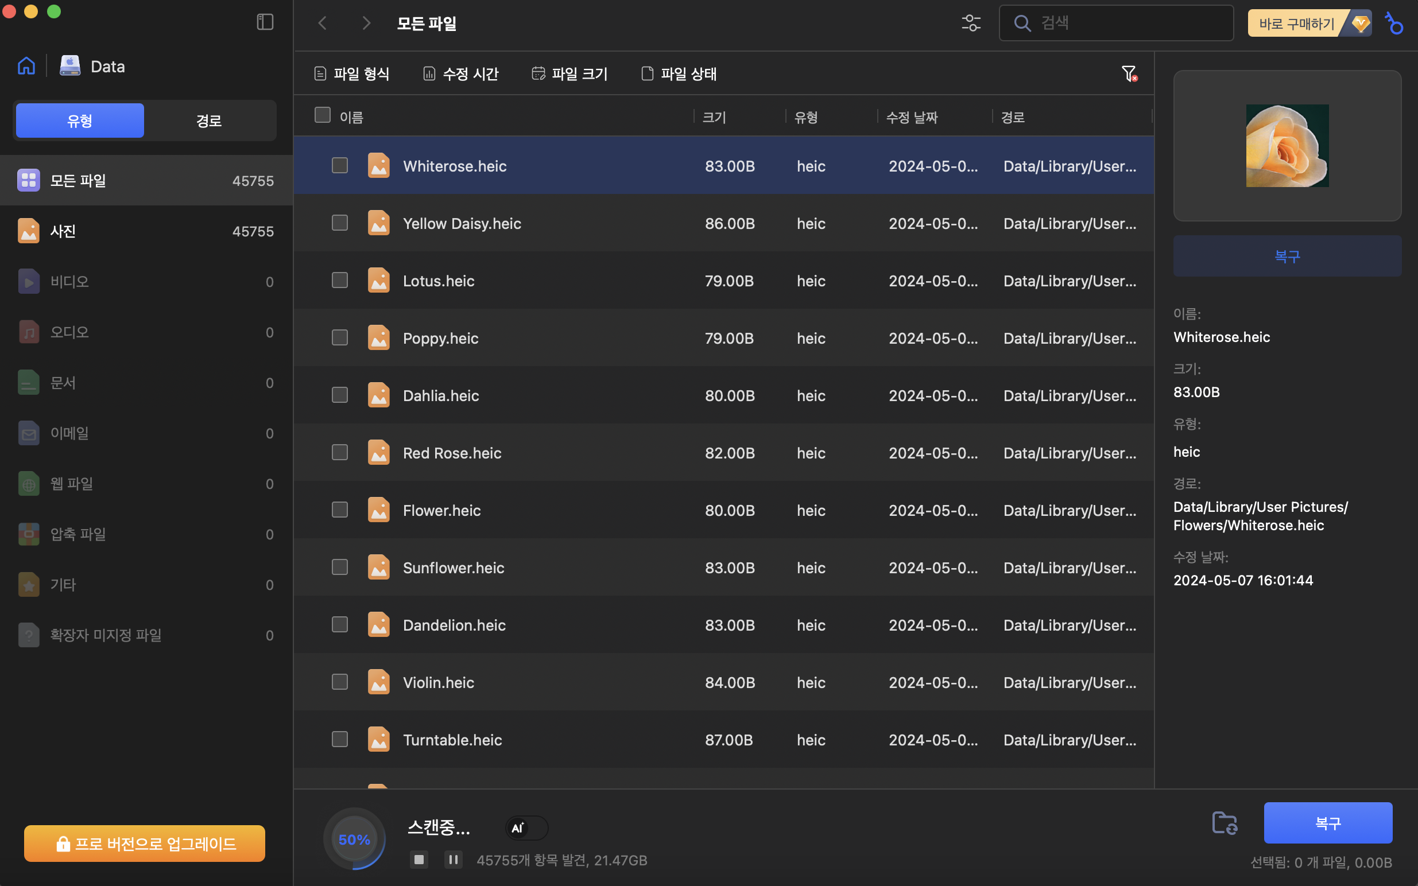
Task: Click the home icon in the sidebar
Action: (x=26, y=65)
